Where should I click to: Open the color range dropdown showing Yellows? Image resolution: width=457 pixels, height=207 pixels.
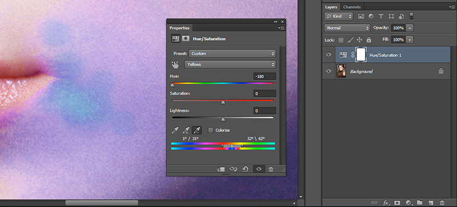pyautogui.click(x=230, y=64)
